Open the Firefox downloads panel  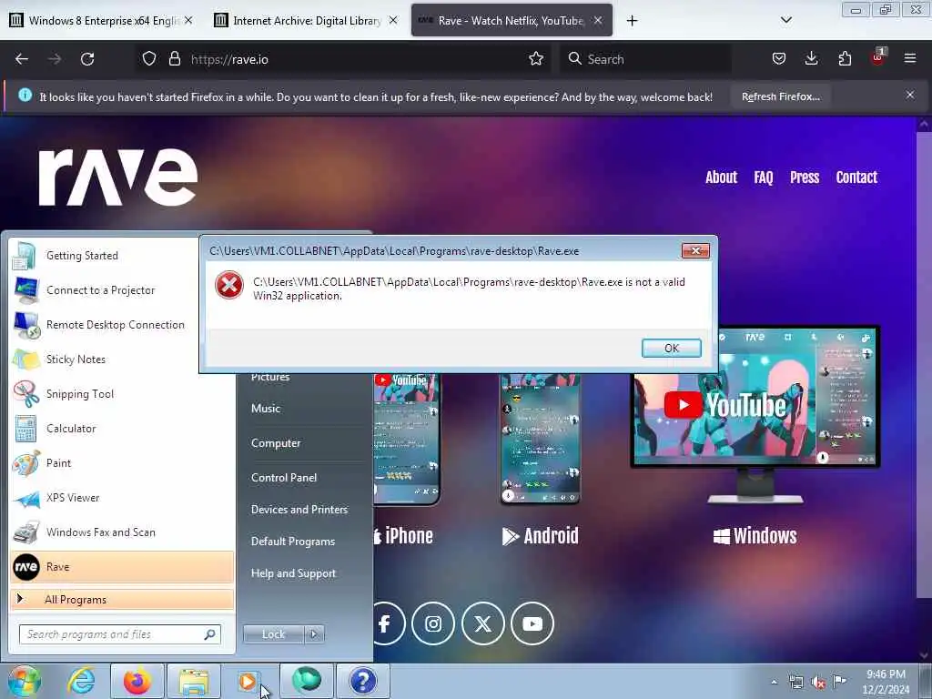811,59
